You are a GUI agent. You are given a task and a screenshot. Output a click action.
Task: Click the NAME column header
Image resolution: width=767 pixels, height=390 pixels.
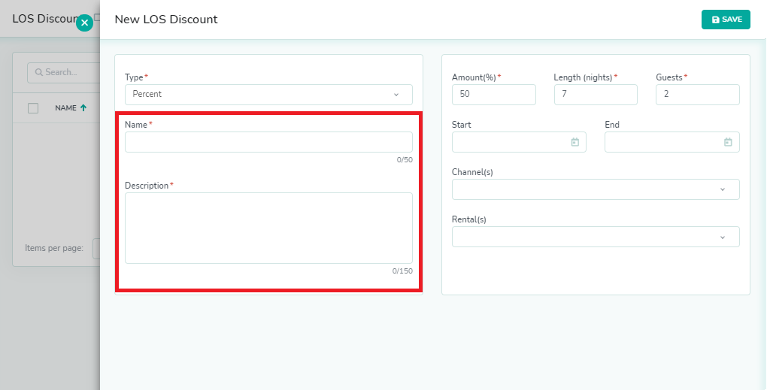tap(65, 108)
